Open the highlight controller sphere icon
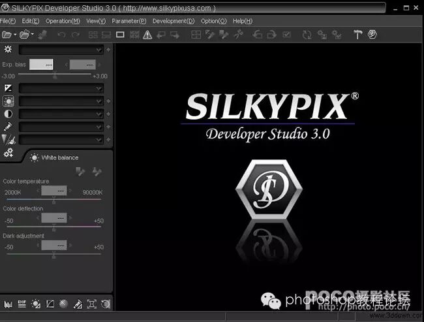 click(x=63, y=304)
